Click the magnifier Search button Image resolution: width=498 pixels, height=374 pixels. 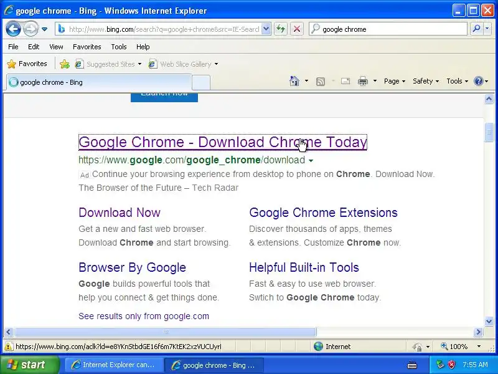[x=476, y=29]
